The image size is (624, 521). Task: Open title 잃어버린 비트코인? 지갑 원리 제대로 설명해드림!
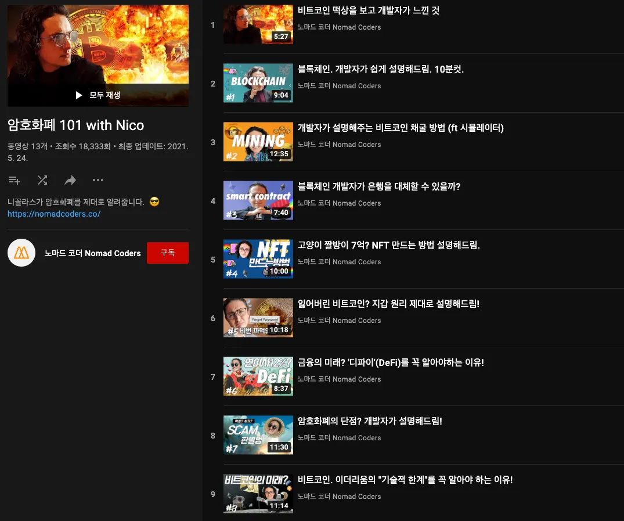click(388, 304)
